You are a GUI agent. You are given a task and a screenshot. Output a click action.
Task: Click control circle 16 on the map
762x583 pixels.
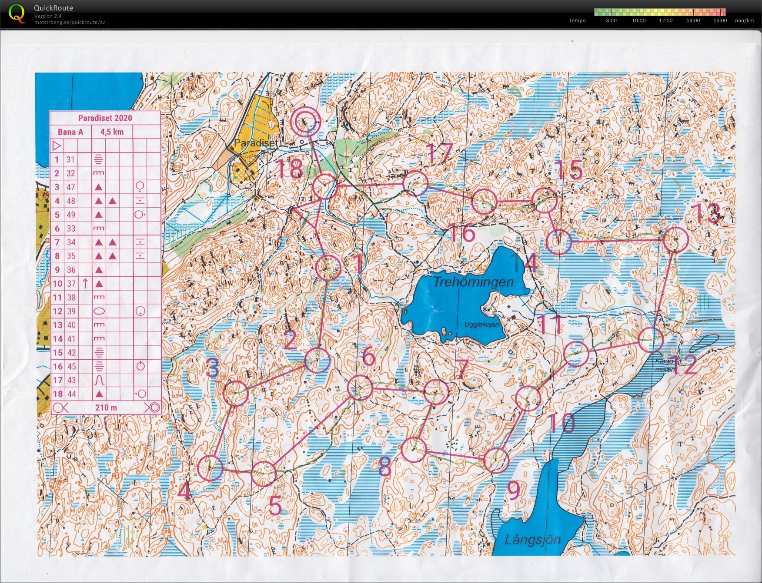pos(484,202)
